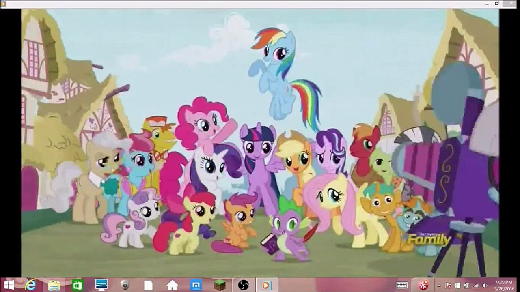Open the gray shield taskbar icon

pyautogui.click(x=125, y=285)
